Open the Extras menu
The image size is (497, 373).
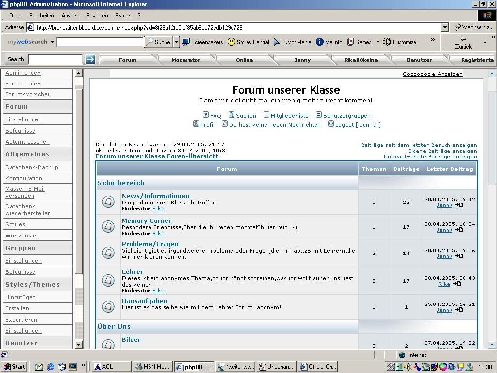tap(123, 16)
